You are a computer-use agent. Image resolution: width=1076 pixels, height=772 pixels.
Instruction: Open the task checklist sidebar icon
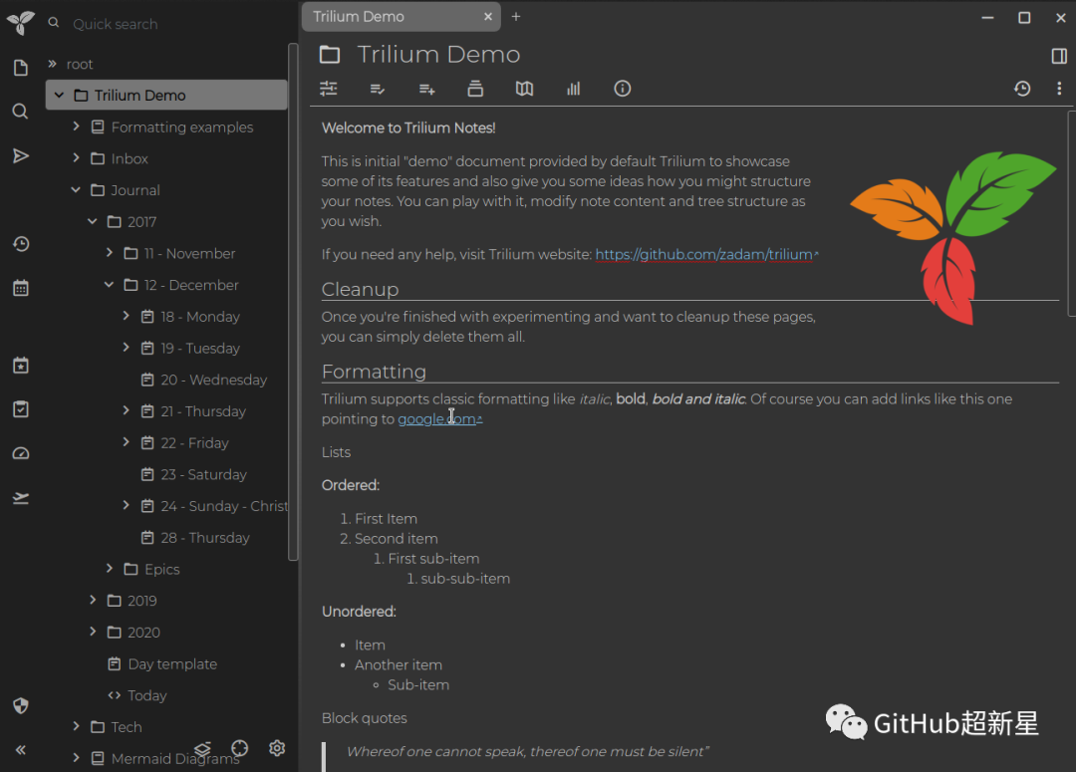point(21,409)
